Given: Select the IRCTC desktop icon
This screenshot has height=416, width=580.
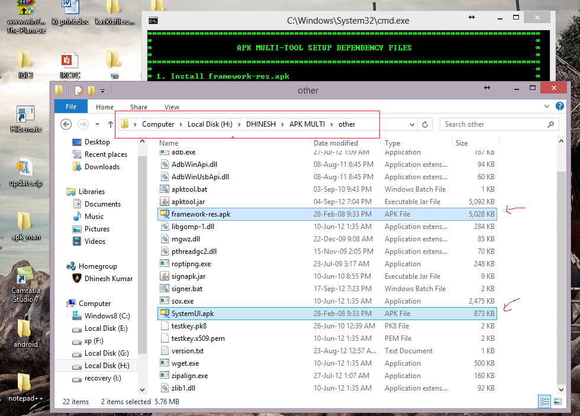Looking at the screenshot, I should [70, 66].
